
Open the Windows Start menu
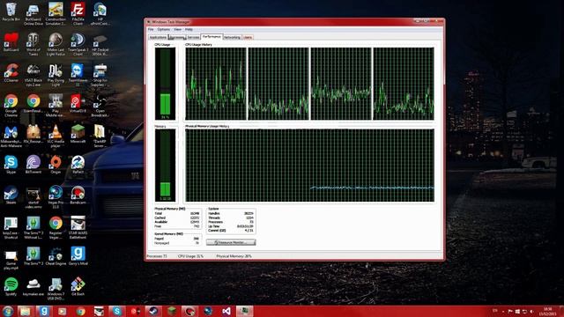(x=7, y=311)
